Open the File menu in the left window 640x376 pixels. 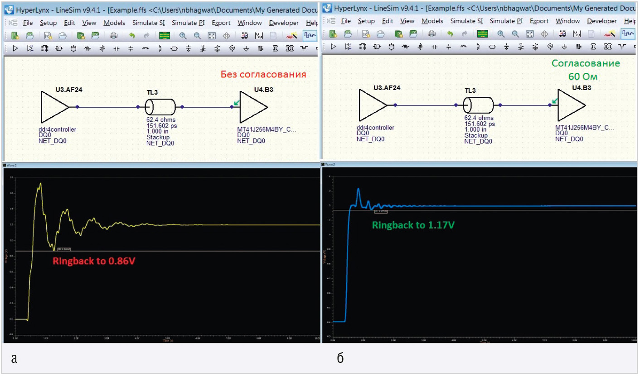[x=28, y=23]
